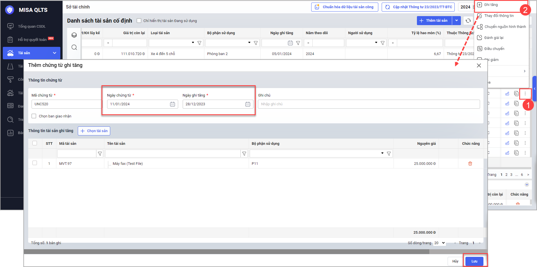This screenshot has height=267, width=537.
Task: Click the filter icon in Tên tài sản column
Action: (x=244, y=154)
